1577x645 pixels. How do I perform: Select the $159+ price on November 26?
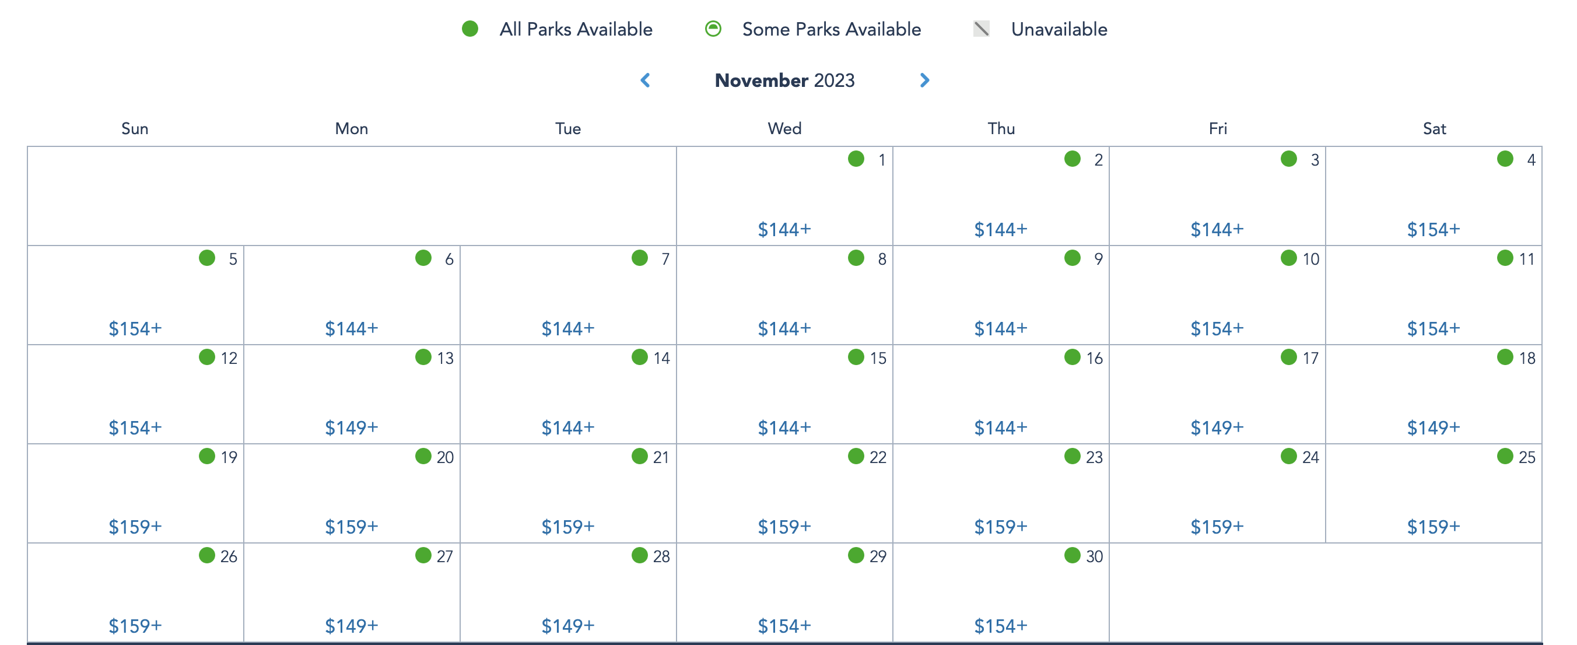click(135, 626)
